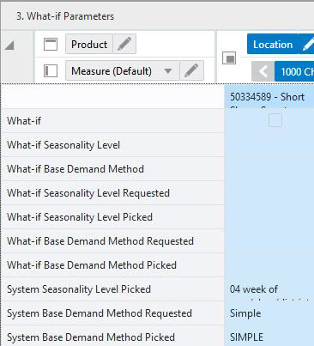Select System Seasonality Level Picked row label

click(79, 289)
